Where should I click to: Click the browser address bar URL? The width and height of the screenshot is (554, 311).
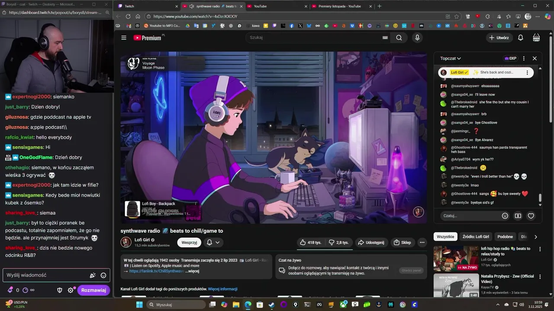[195, 16]
